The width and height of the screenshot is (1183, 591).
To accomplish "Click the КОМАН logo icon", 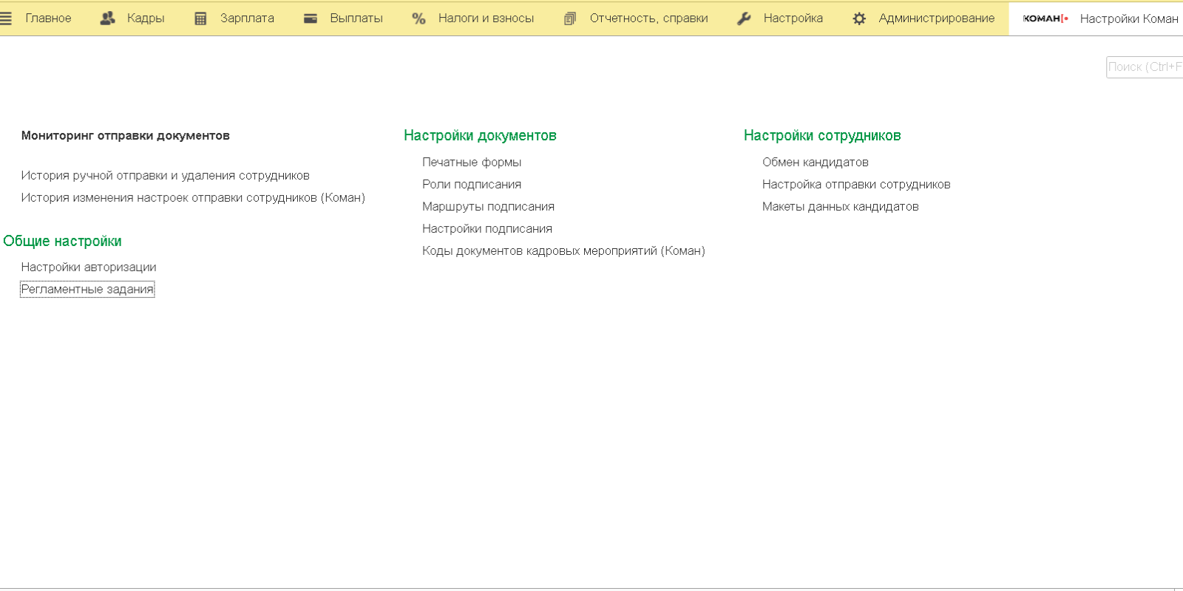I will 1045,18.
